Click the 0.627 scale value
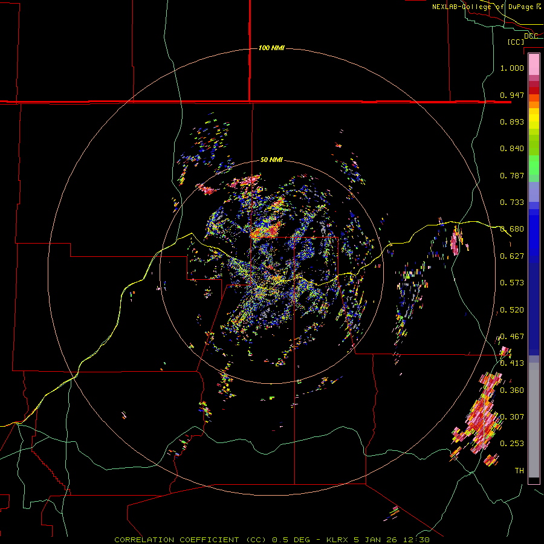The width and height of the screenshot is (544, 544). pos(512,256)
